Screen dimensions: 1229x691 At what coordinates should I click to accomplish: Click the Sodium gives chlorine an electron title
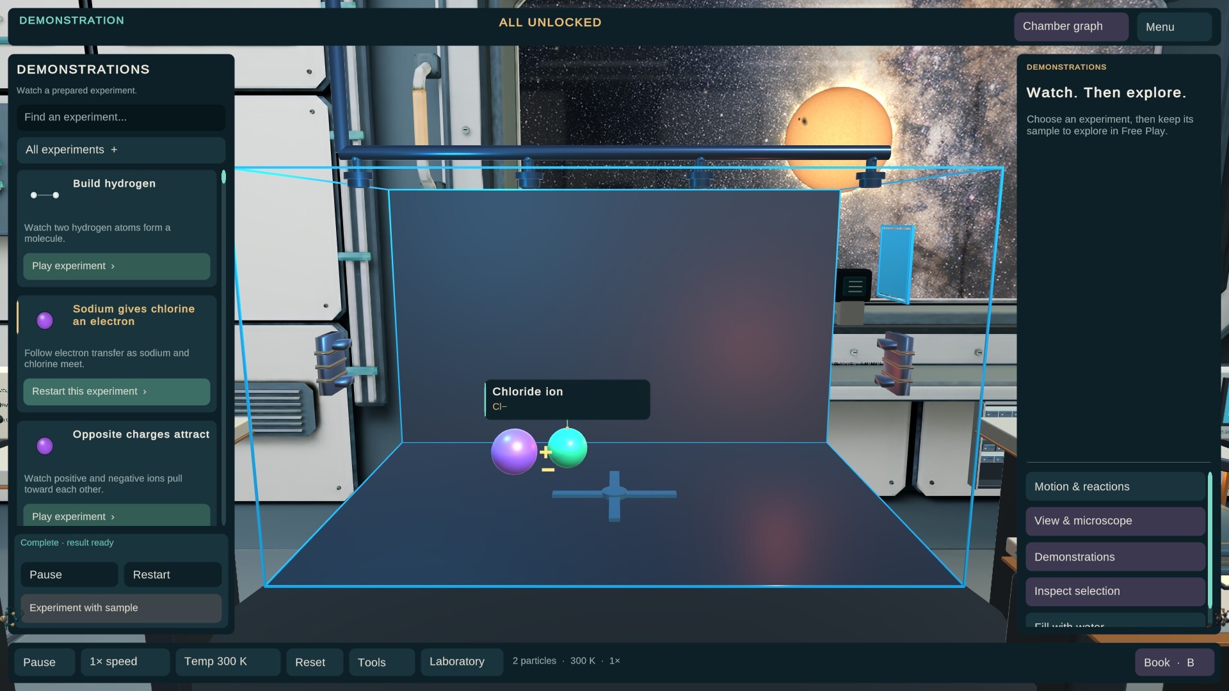(x=134, y=315)
